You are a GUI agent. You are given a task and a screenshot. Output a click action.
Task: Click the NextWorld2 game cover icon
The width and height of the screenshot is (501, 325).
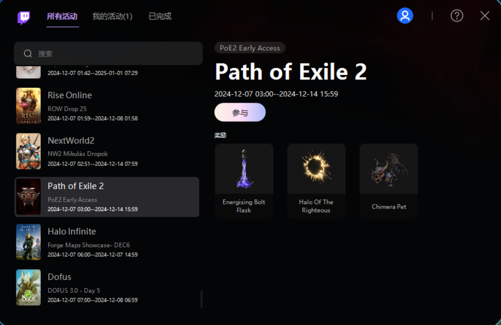pos(29,151)
